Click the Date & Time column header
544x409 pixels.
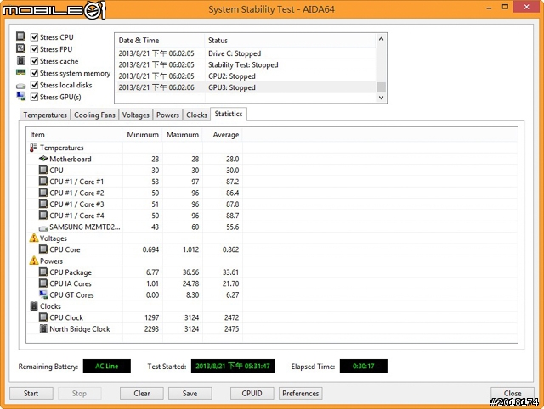[x=160, y=41]
